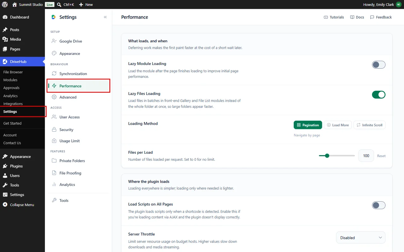Reset the Files per Load value
Viewport: 404px width, 252px height.
(x=381, y=156)
